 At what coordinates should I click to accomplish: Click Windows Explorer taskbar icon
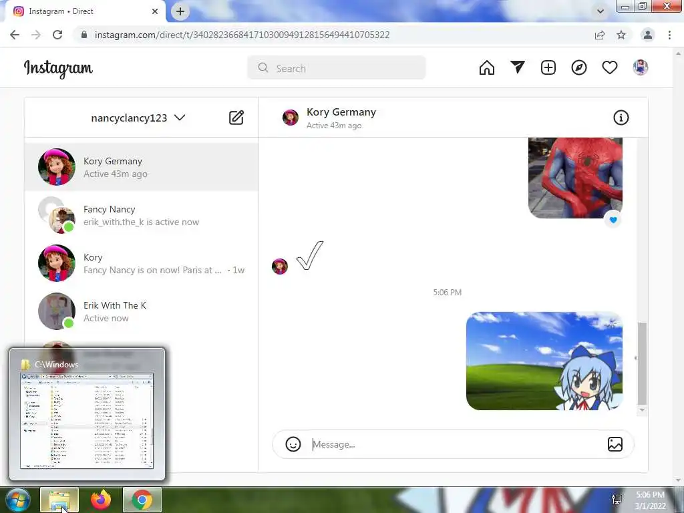[59, 500]
